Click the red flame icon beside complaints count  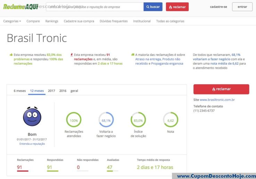72,54
